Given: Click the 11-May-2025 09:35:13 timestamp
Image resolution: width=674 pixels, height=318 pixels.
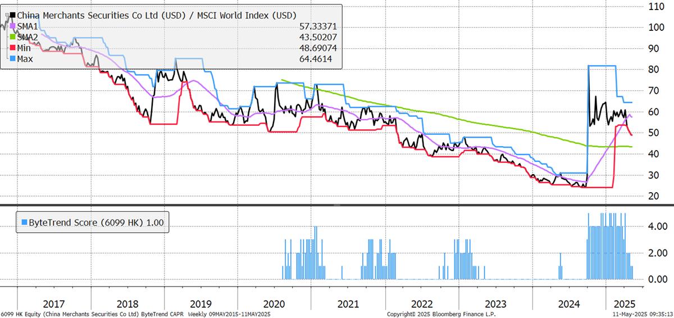Looking at the screenshot, I should pyautogui.click(x=643, y=314).
